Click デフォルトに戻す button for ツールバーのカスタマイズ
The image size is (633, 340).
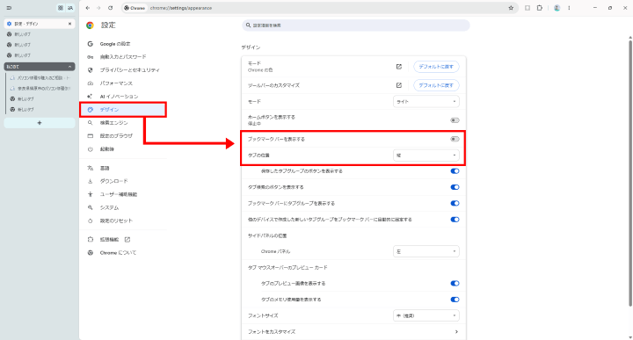(436, 85)
